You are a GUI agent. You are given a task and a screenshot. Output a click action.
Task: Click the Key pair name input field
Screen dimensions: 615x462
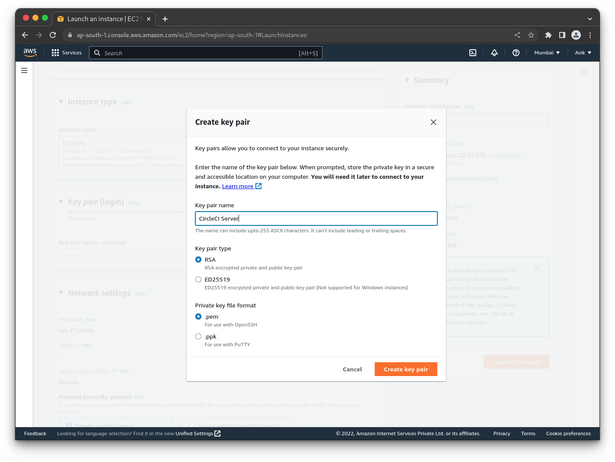point(316,218)
